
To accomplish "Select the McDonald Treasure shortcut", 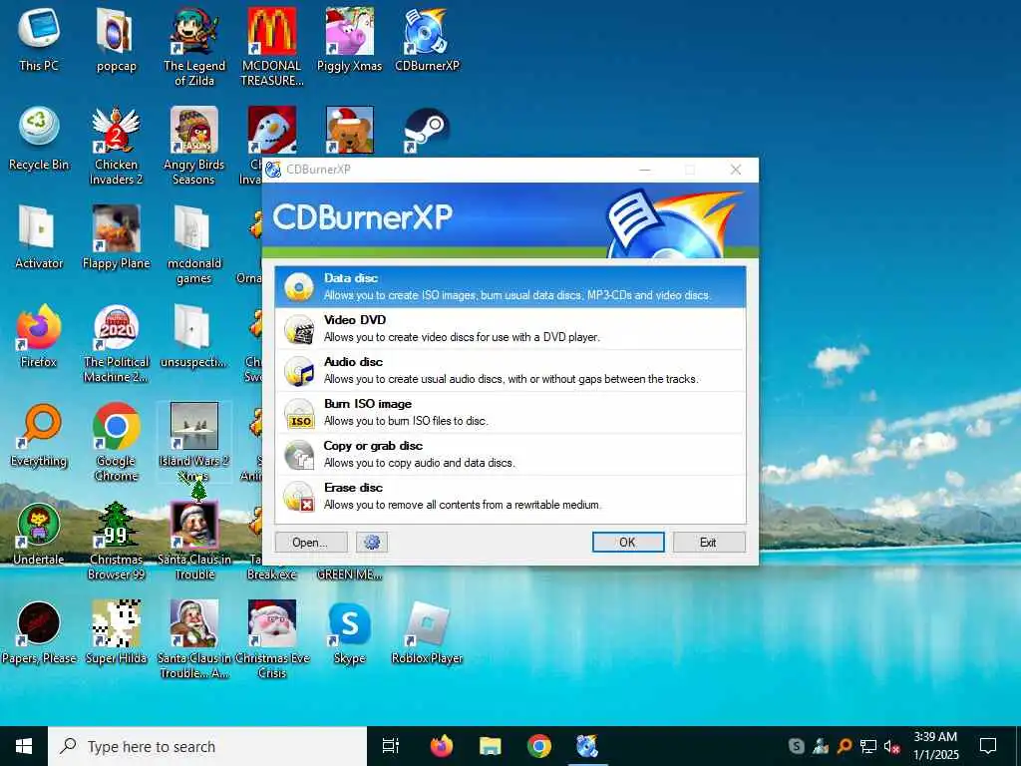I will click(x=272, y=47).
